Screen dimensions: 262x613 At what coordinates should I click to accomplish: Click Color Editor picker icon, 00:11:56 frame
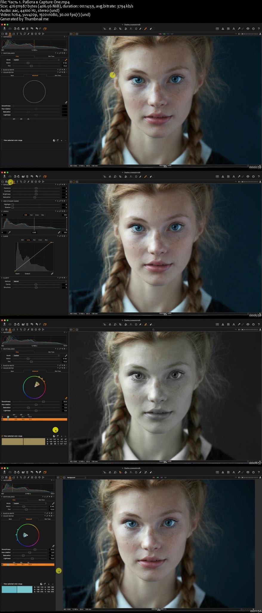[x=53, y=546]
